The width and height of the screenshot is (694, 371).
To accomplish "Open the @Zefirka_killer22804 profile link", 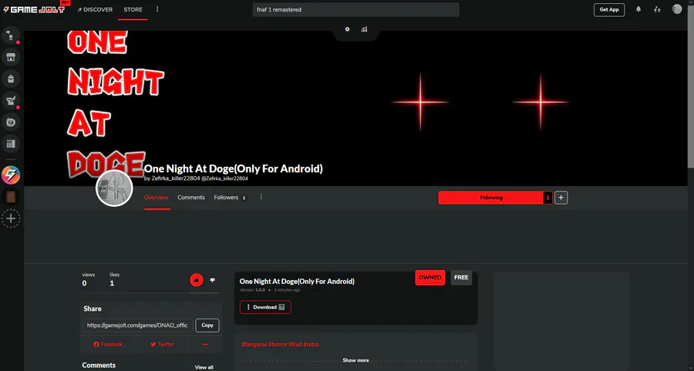I will (x=224, y=179).
